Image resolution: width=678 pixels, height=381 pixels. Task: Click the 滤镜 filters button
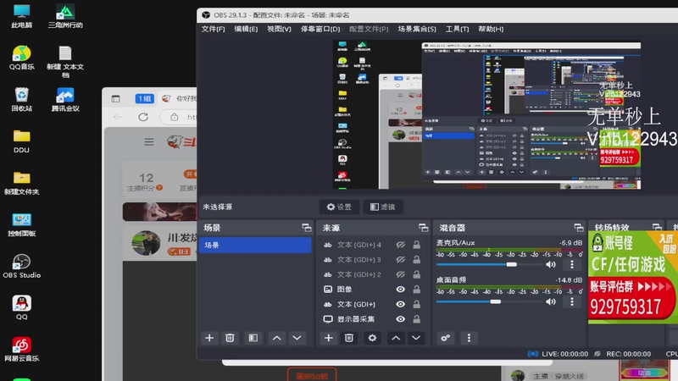(x=383, y=207)
